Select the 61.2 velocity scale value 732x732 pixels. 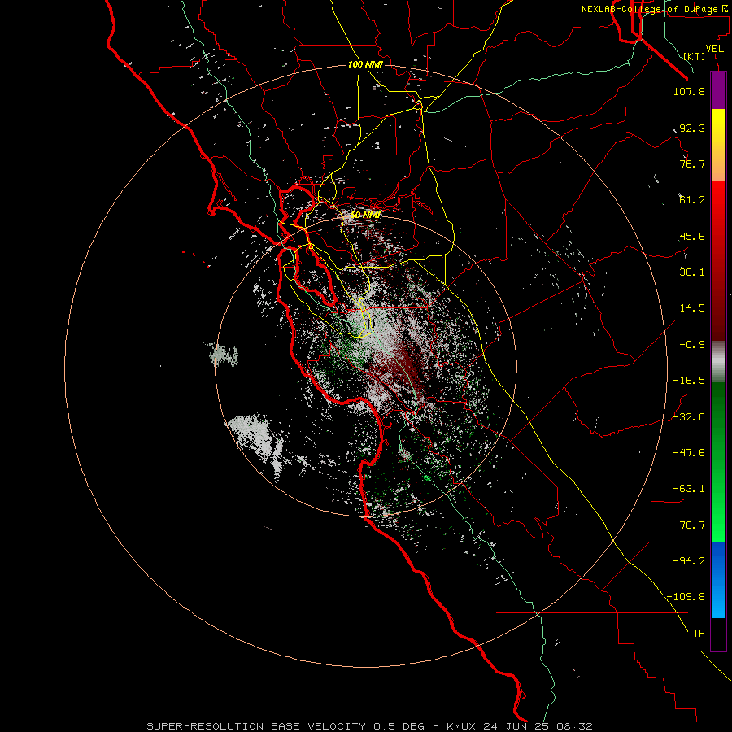692,200
